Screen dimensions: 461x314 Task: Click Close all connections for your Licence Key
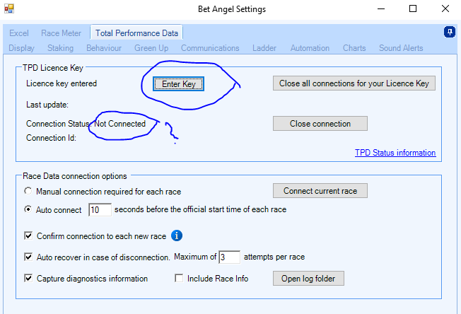[x=354, y=83]
